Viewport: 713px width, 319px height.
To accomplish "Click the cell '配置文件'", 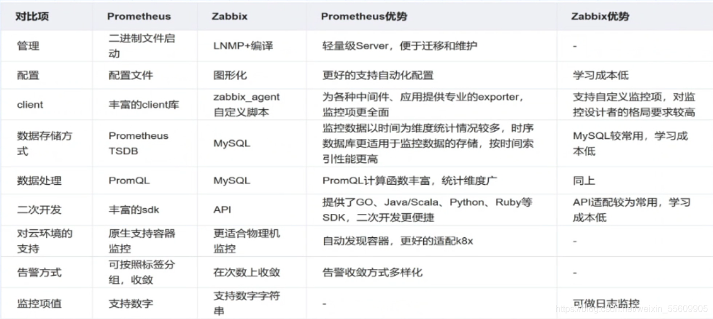I will coord(131,75).
